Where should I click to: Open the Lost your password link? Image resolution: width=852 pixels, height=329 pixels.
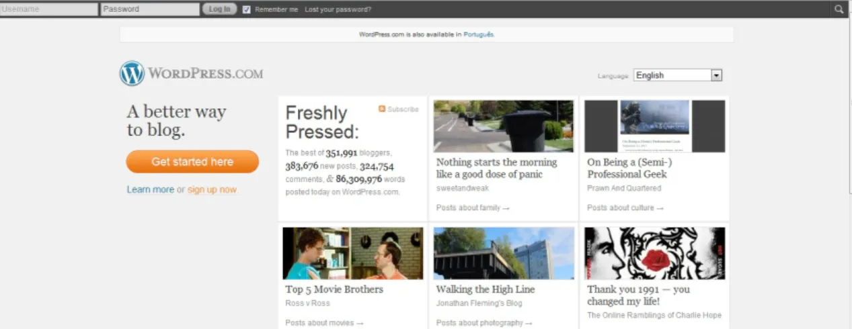click(338, 10)
